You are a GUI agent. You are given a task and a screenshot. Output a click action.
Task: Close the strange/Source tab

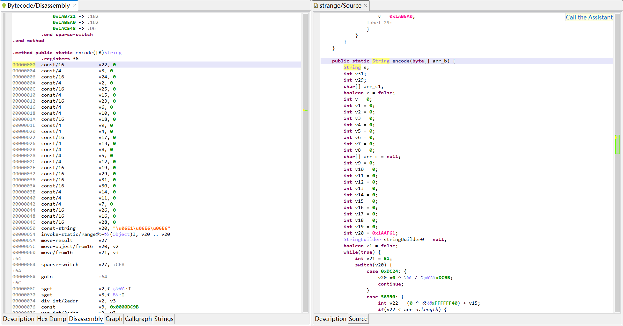tap(366, 6)
